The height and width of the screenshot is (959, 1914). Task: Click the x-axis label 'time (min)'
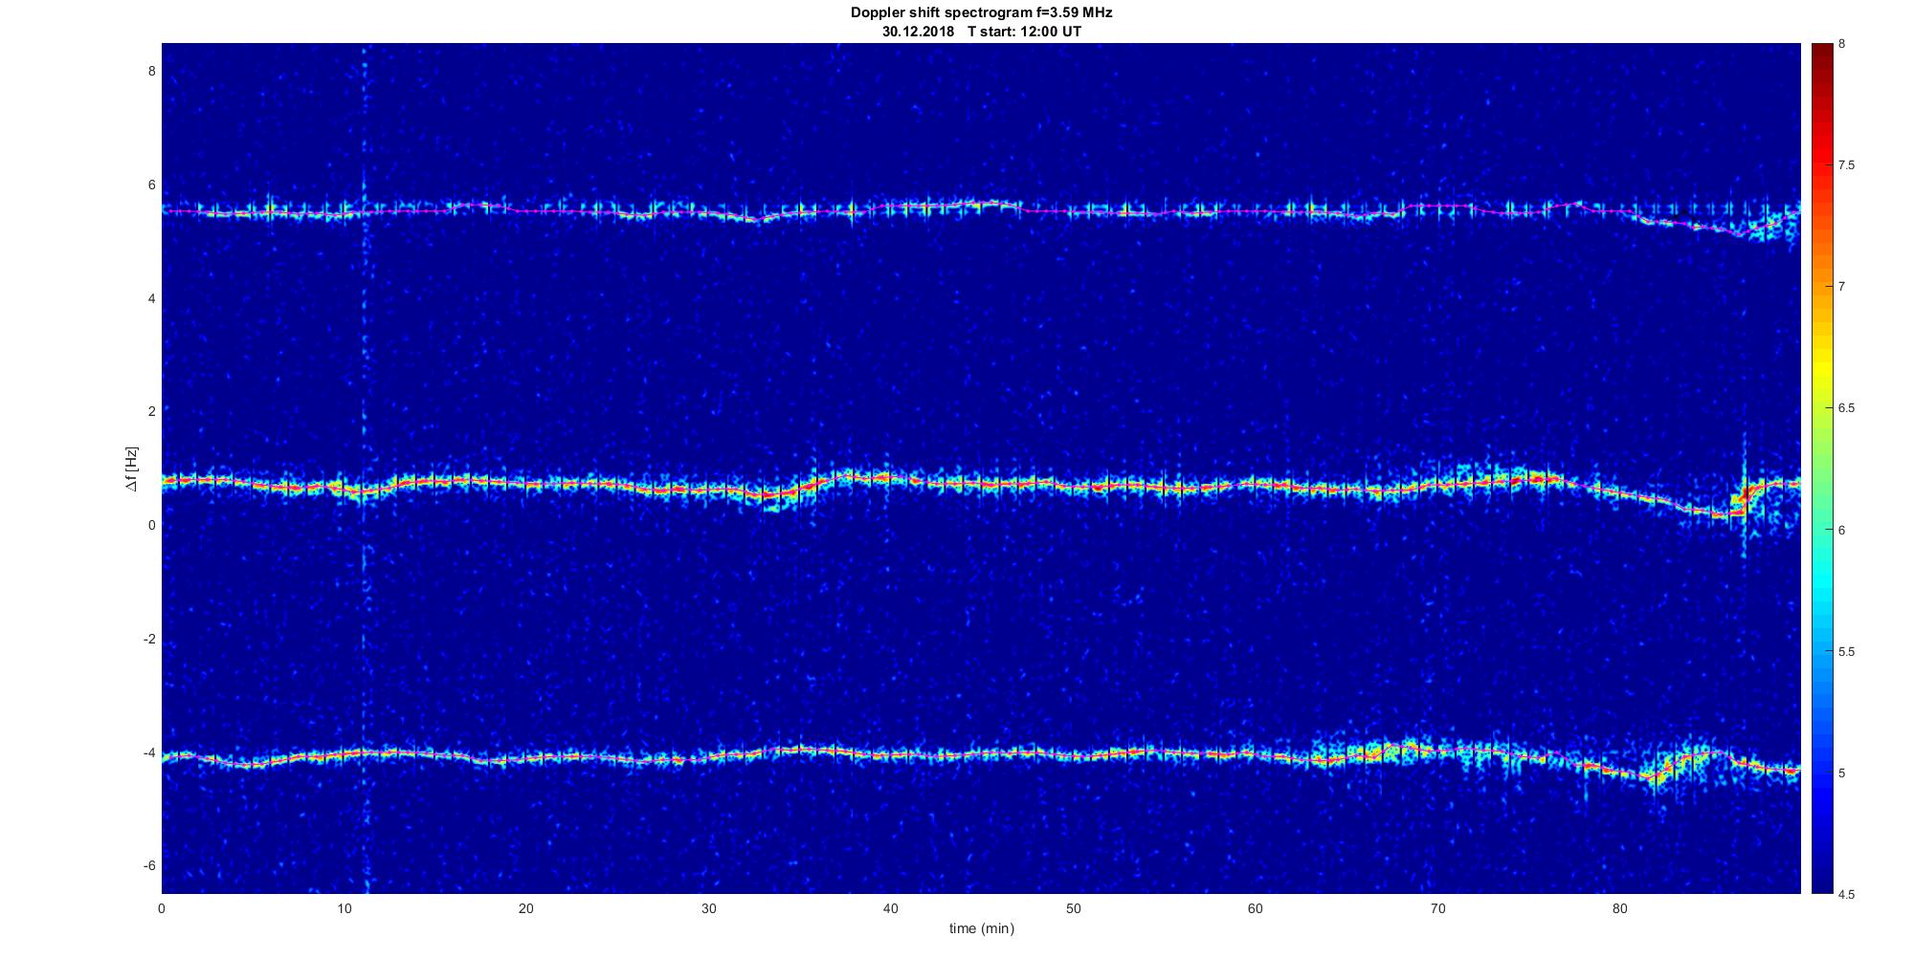981,928
